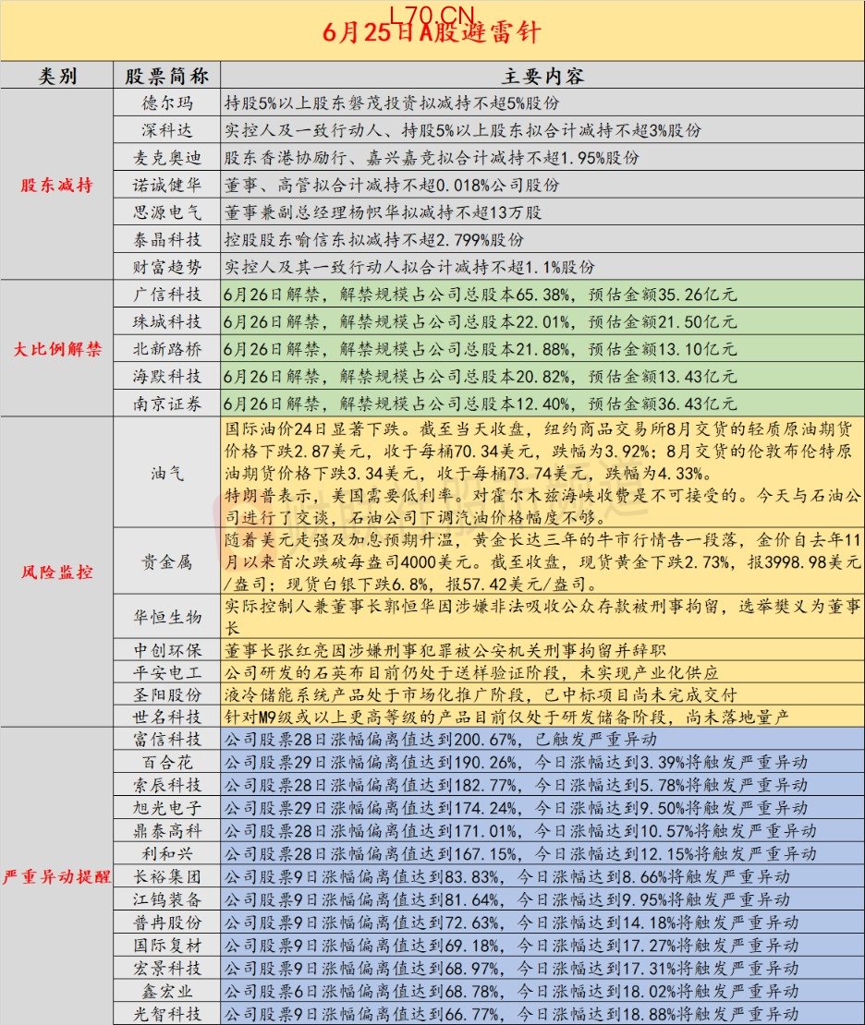Select the 股票简称 column header

pos(167,76)
